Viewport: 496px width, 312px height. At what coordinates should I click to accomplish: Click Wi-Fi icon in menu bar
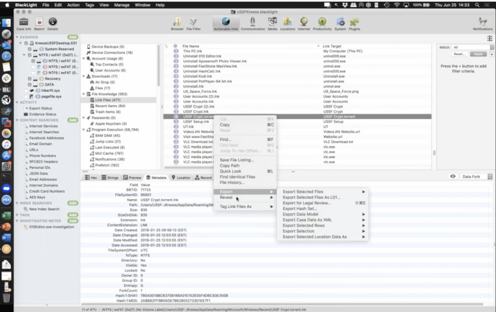[x=397, y=5]
